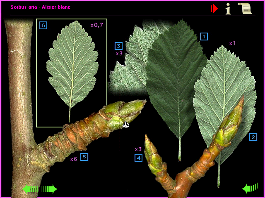Image resolution: width=265 pixels, height=198 pixels.
Task: Click the 'x3' label below marker 3
Action: (119, 54)
